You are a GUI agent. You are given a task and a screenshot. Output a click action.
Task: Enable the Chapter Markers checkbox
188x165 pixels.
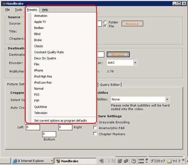(95, 134)
